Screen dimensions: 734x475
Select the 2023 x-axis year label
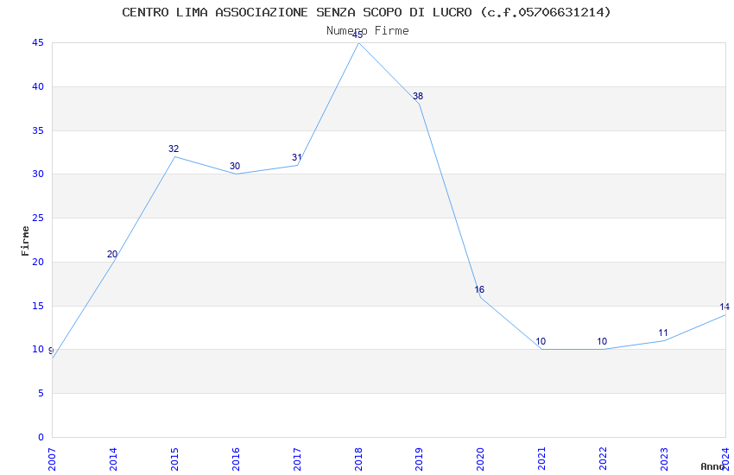point(664,459)
